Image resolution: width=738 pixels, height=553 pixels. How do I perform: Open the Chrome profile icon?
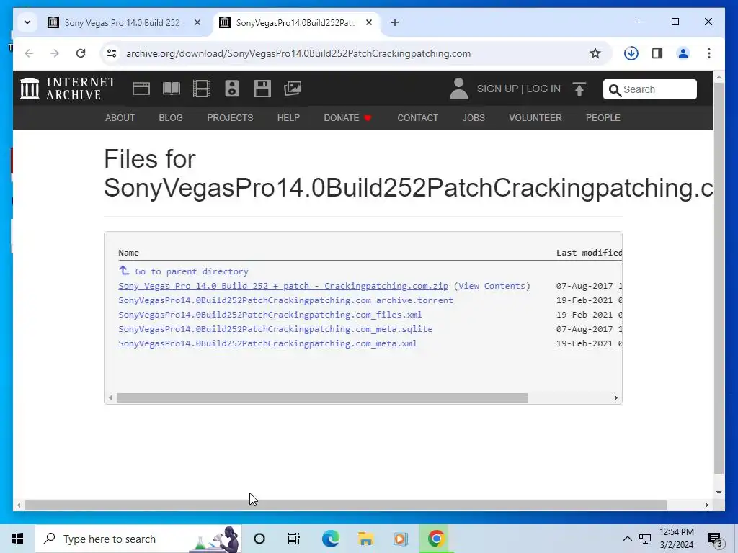coord(683,53)
